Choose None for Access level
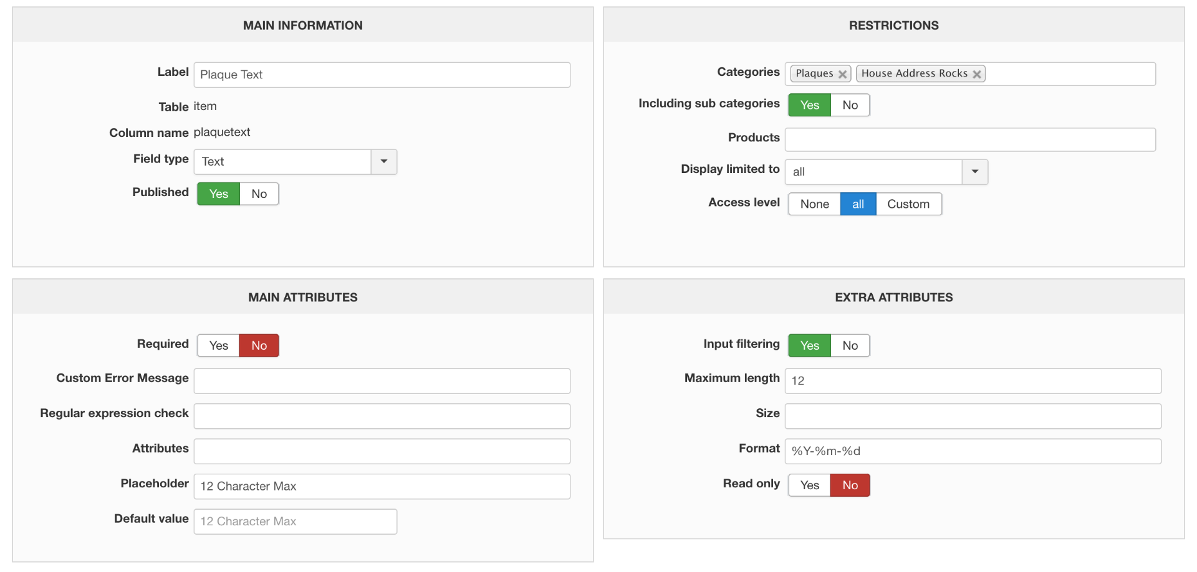Image resolution: width=1197 pixels, height=572 pixels. (814, 204)
